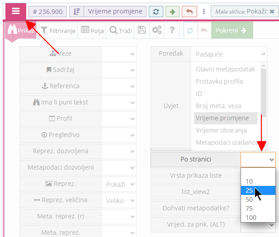
Task: Click the Ima li puni tekst binoculars label
Action: 61,102
